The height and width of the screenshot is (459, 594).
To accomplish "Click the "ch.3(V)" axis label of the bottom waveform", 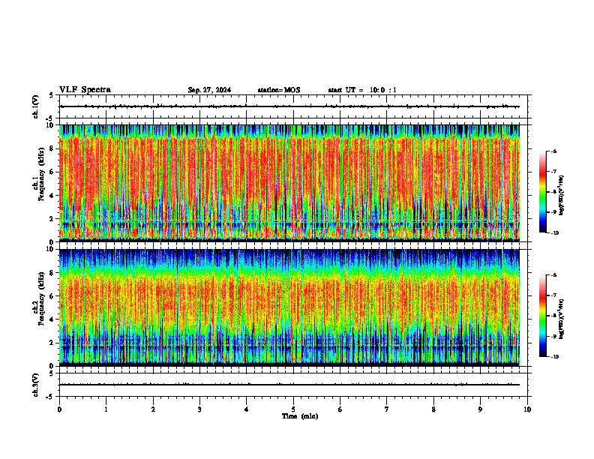I will point(36,385).
